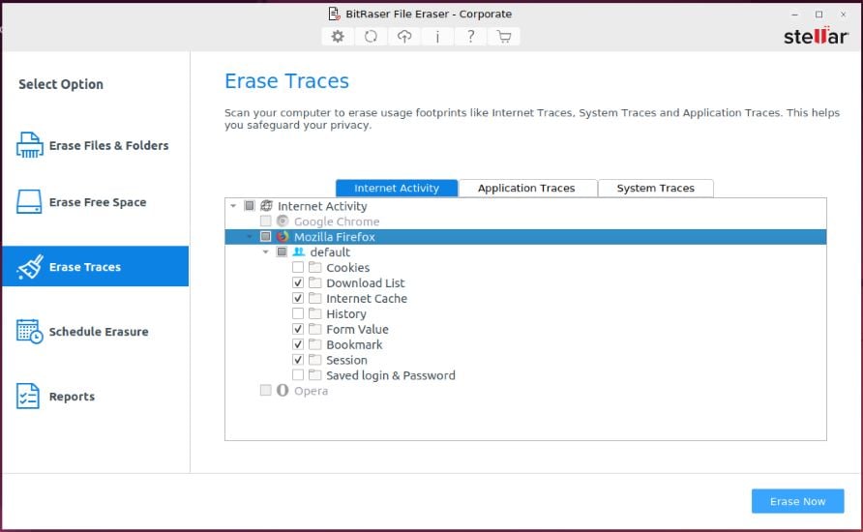Click the Mozilla Firefox browser icon

283,237
